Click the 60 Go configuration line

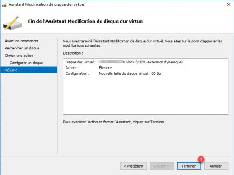point(113,73)
